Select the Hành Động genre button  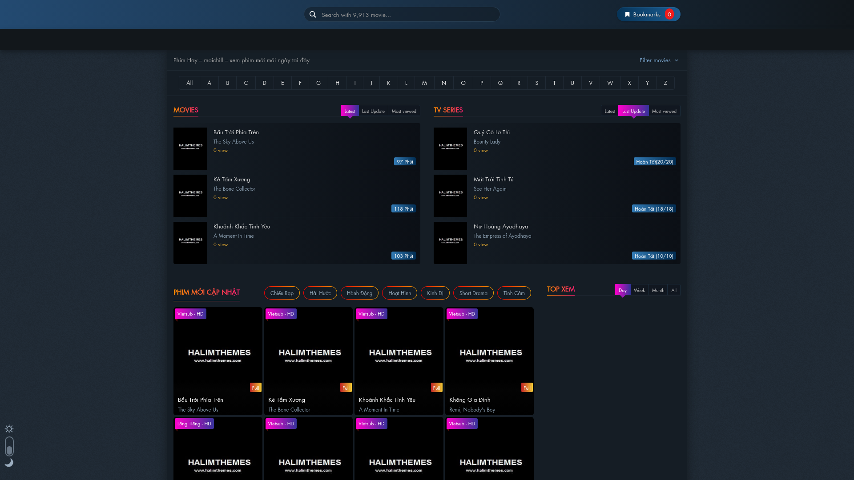tap(359, 293)
